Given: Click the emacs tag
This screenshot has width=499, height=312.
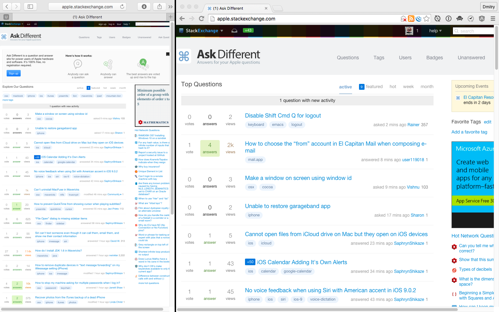Looking at the screenshot, I should (x=278, y=125).
